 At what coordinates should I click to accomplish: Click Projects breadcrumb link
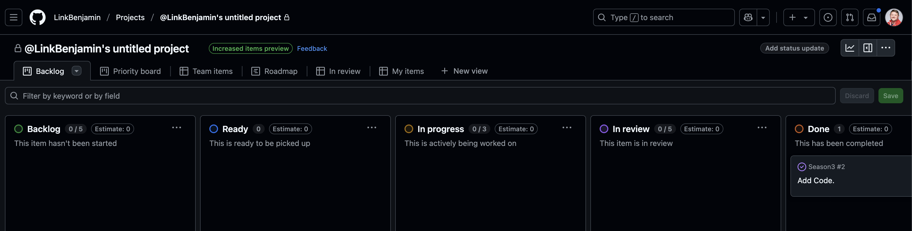(130, 17)
